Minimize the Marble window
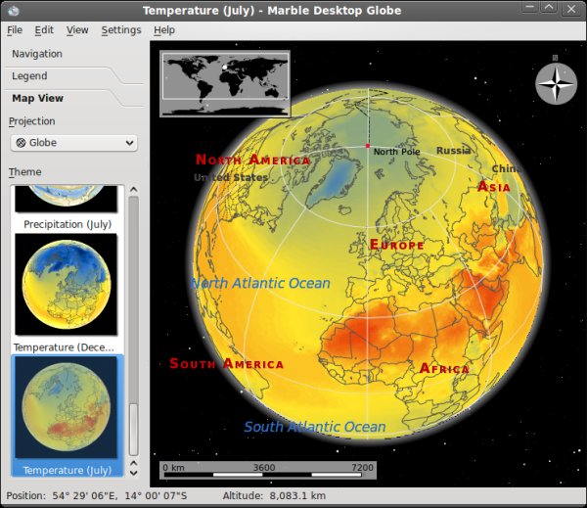Image resolution: width=587 pixels, height=508 pixels. pos(529,8)
